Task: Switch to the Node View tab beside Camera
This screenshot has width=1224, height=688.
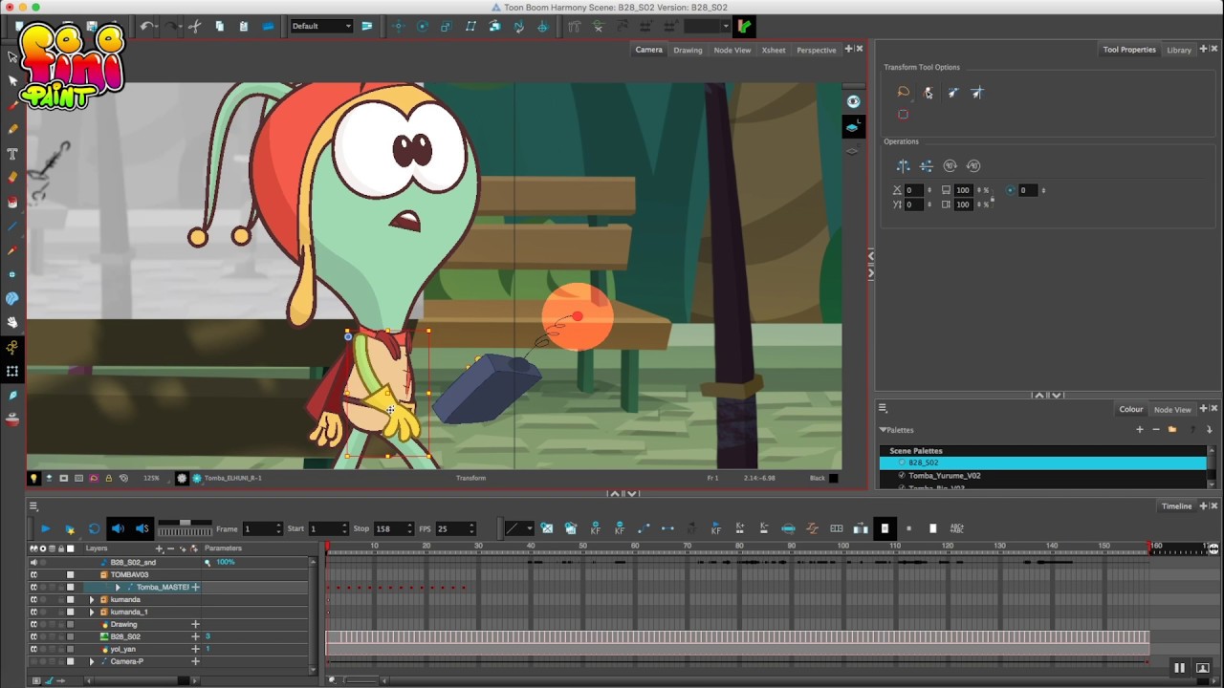Action: 732,50
